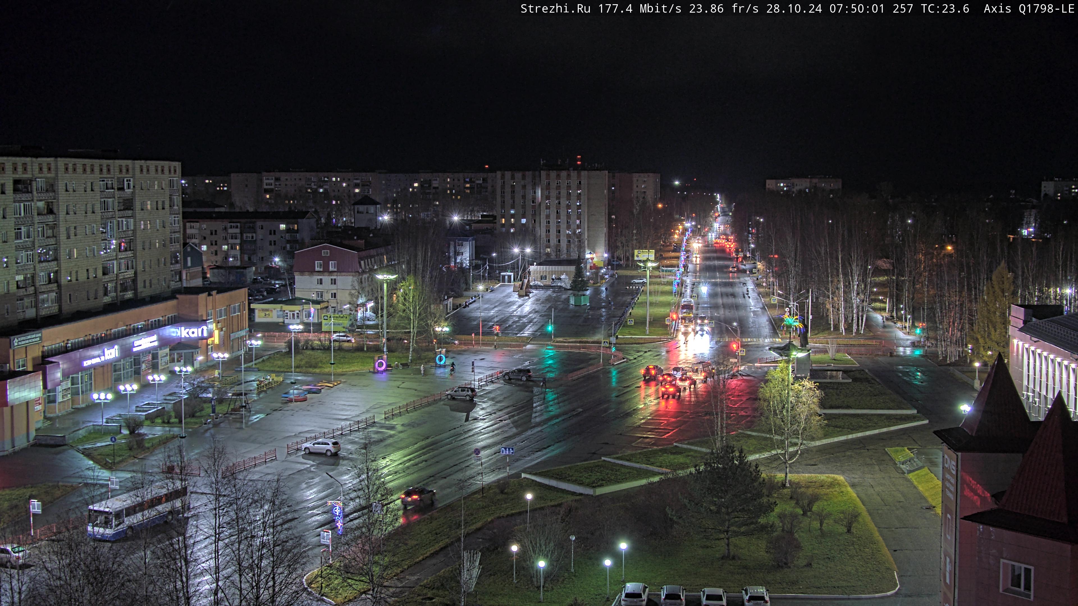Click the Strezhi.Ru overlay text
This screenshot has width=1078, height=606.
[x=555, y=9]
